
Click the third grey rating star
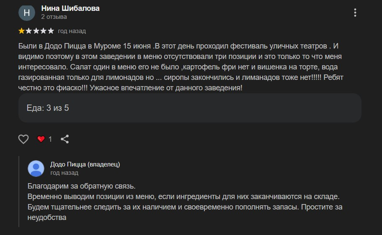tap(36, 31)
